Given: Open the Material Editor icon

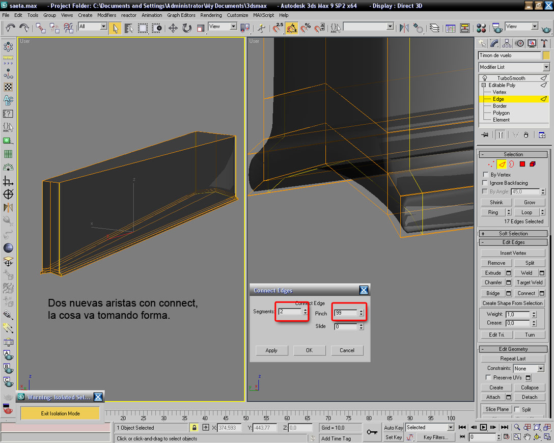Looking at the screenshot, I should (x=481, y=28).
